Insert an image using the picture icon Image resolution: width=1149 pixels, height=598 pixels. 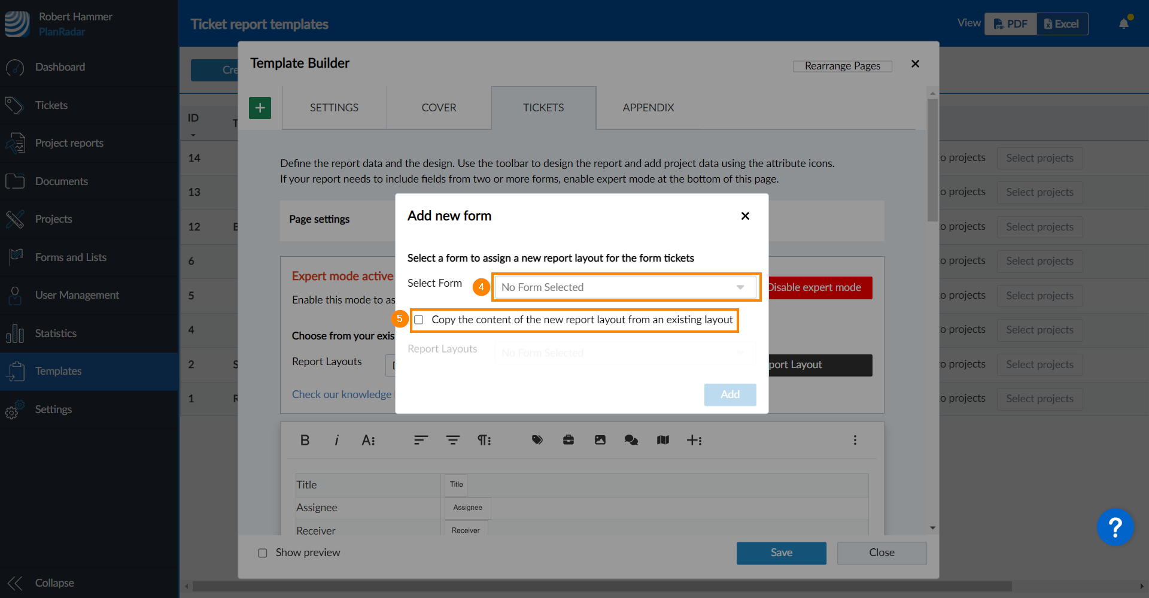point(600,441)
